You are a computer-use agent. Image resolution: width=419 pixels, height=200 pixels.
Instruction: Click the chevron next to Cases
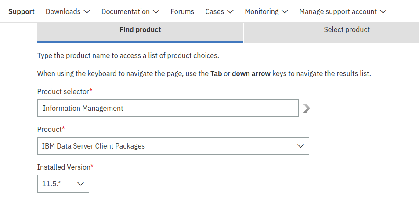point(230,12)
